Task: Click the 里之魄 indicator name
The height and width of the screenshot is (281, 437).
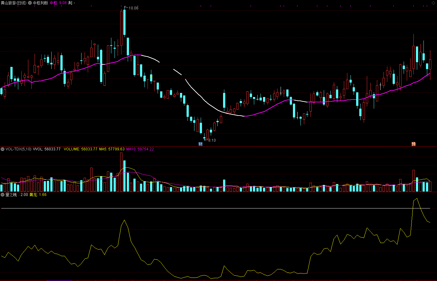Action: 11,195
